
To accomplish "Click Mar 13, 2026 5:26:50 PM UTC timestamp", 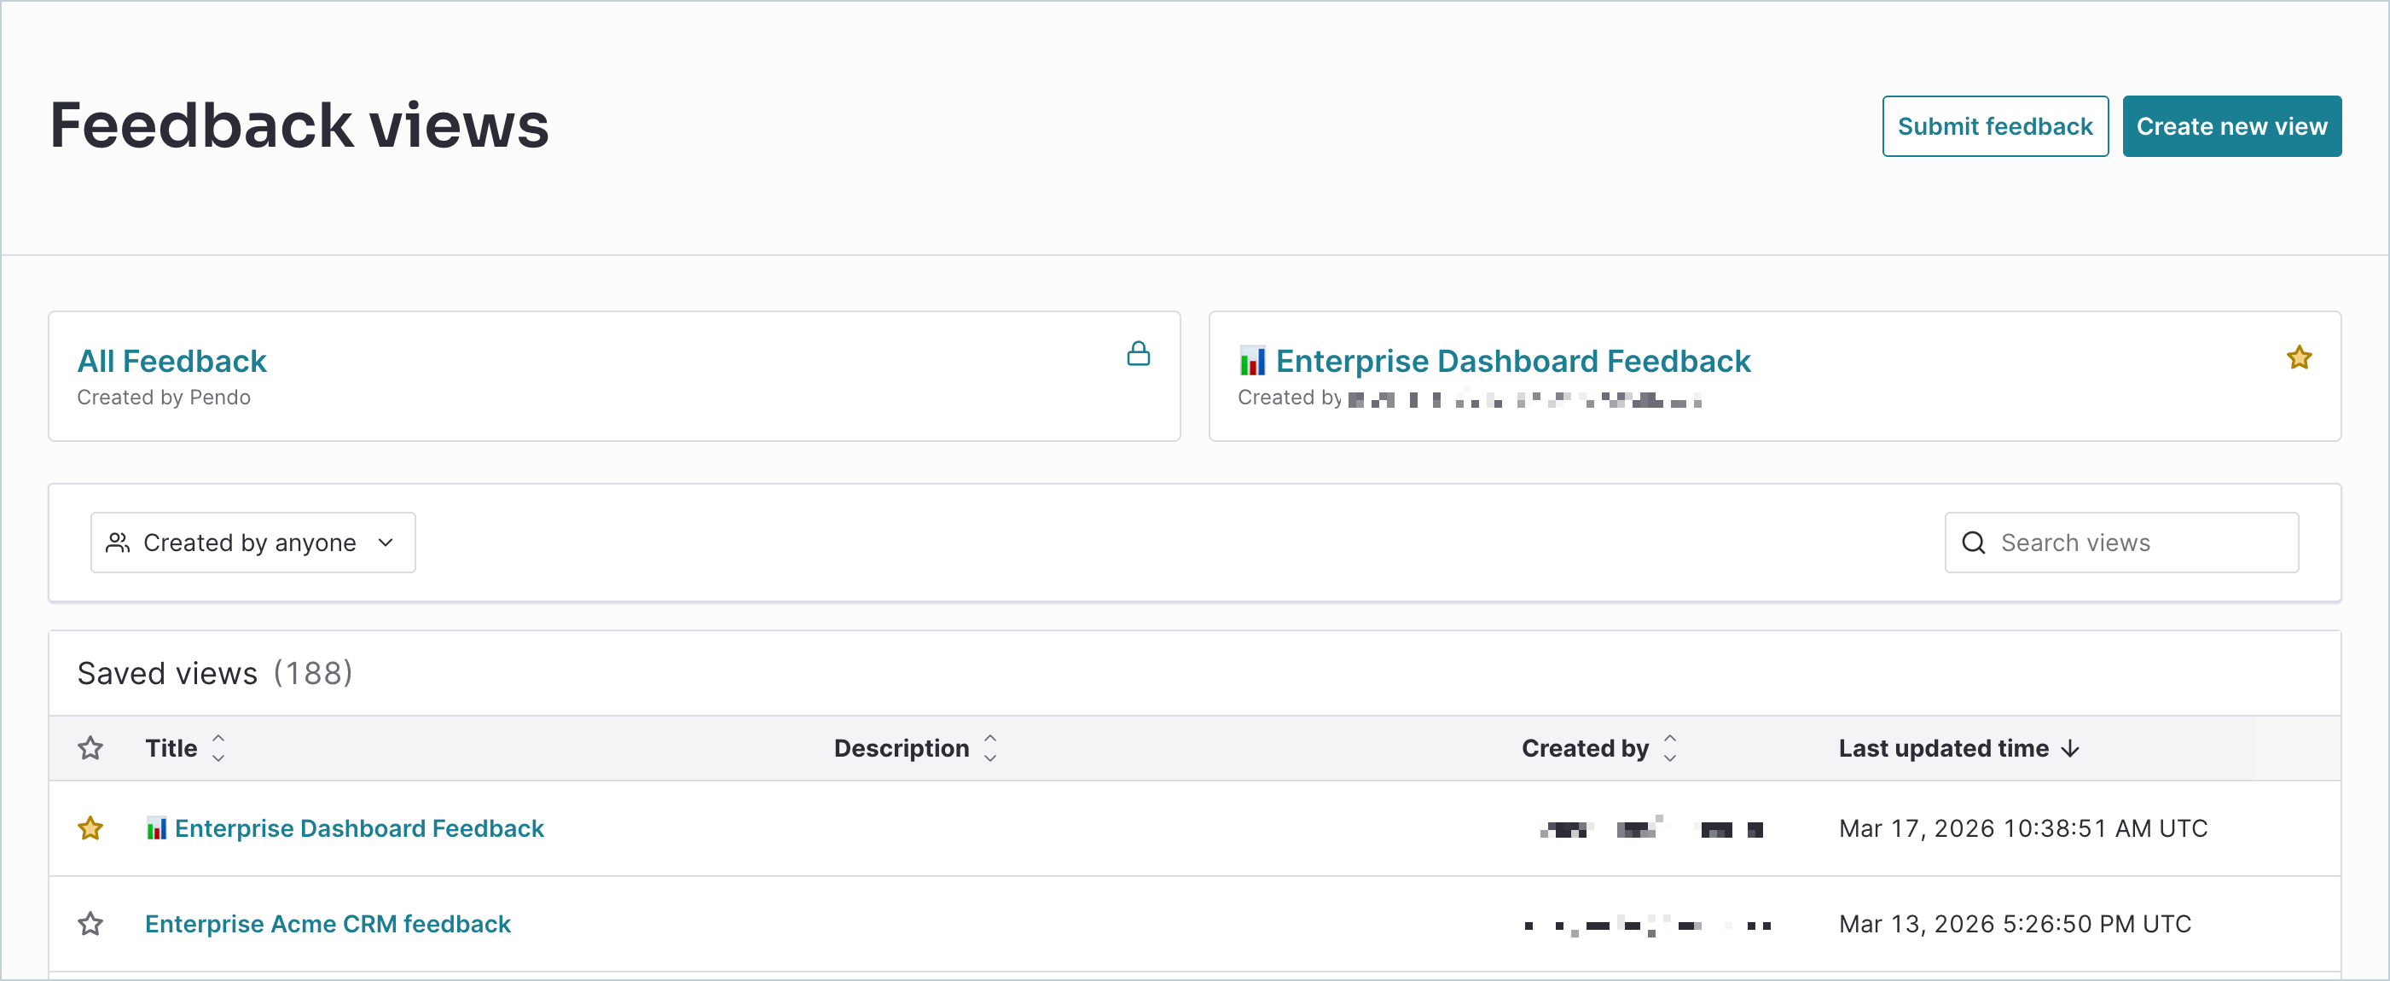I will tap(2014, 924).
